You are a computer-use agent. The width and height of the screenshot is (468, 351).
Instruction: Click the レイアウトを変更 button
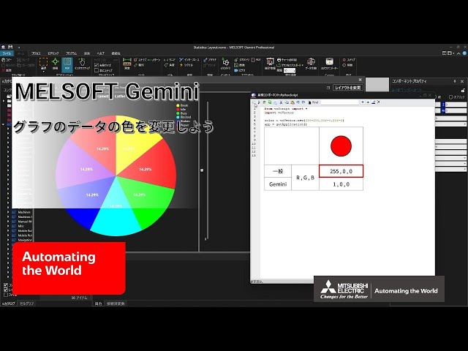click(x=348, y=88)
